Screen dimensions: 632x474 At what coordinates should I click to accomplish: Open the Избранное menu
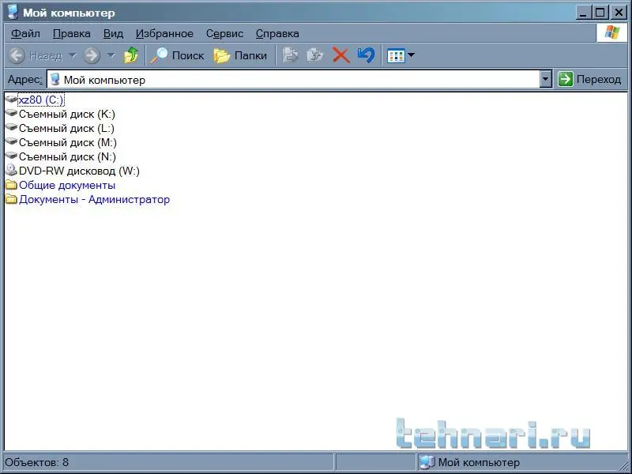point(164,33)
